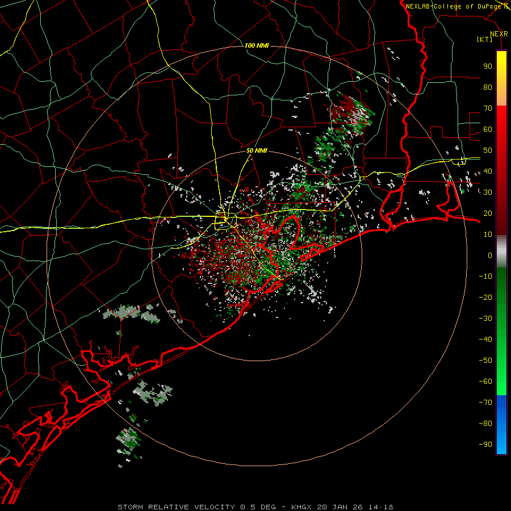
Task: Click the positive 30 scale value
Action: [488, 192]
